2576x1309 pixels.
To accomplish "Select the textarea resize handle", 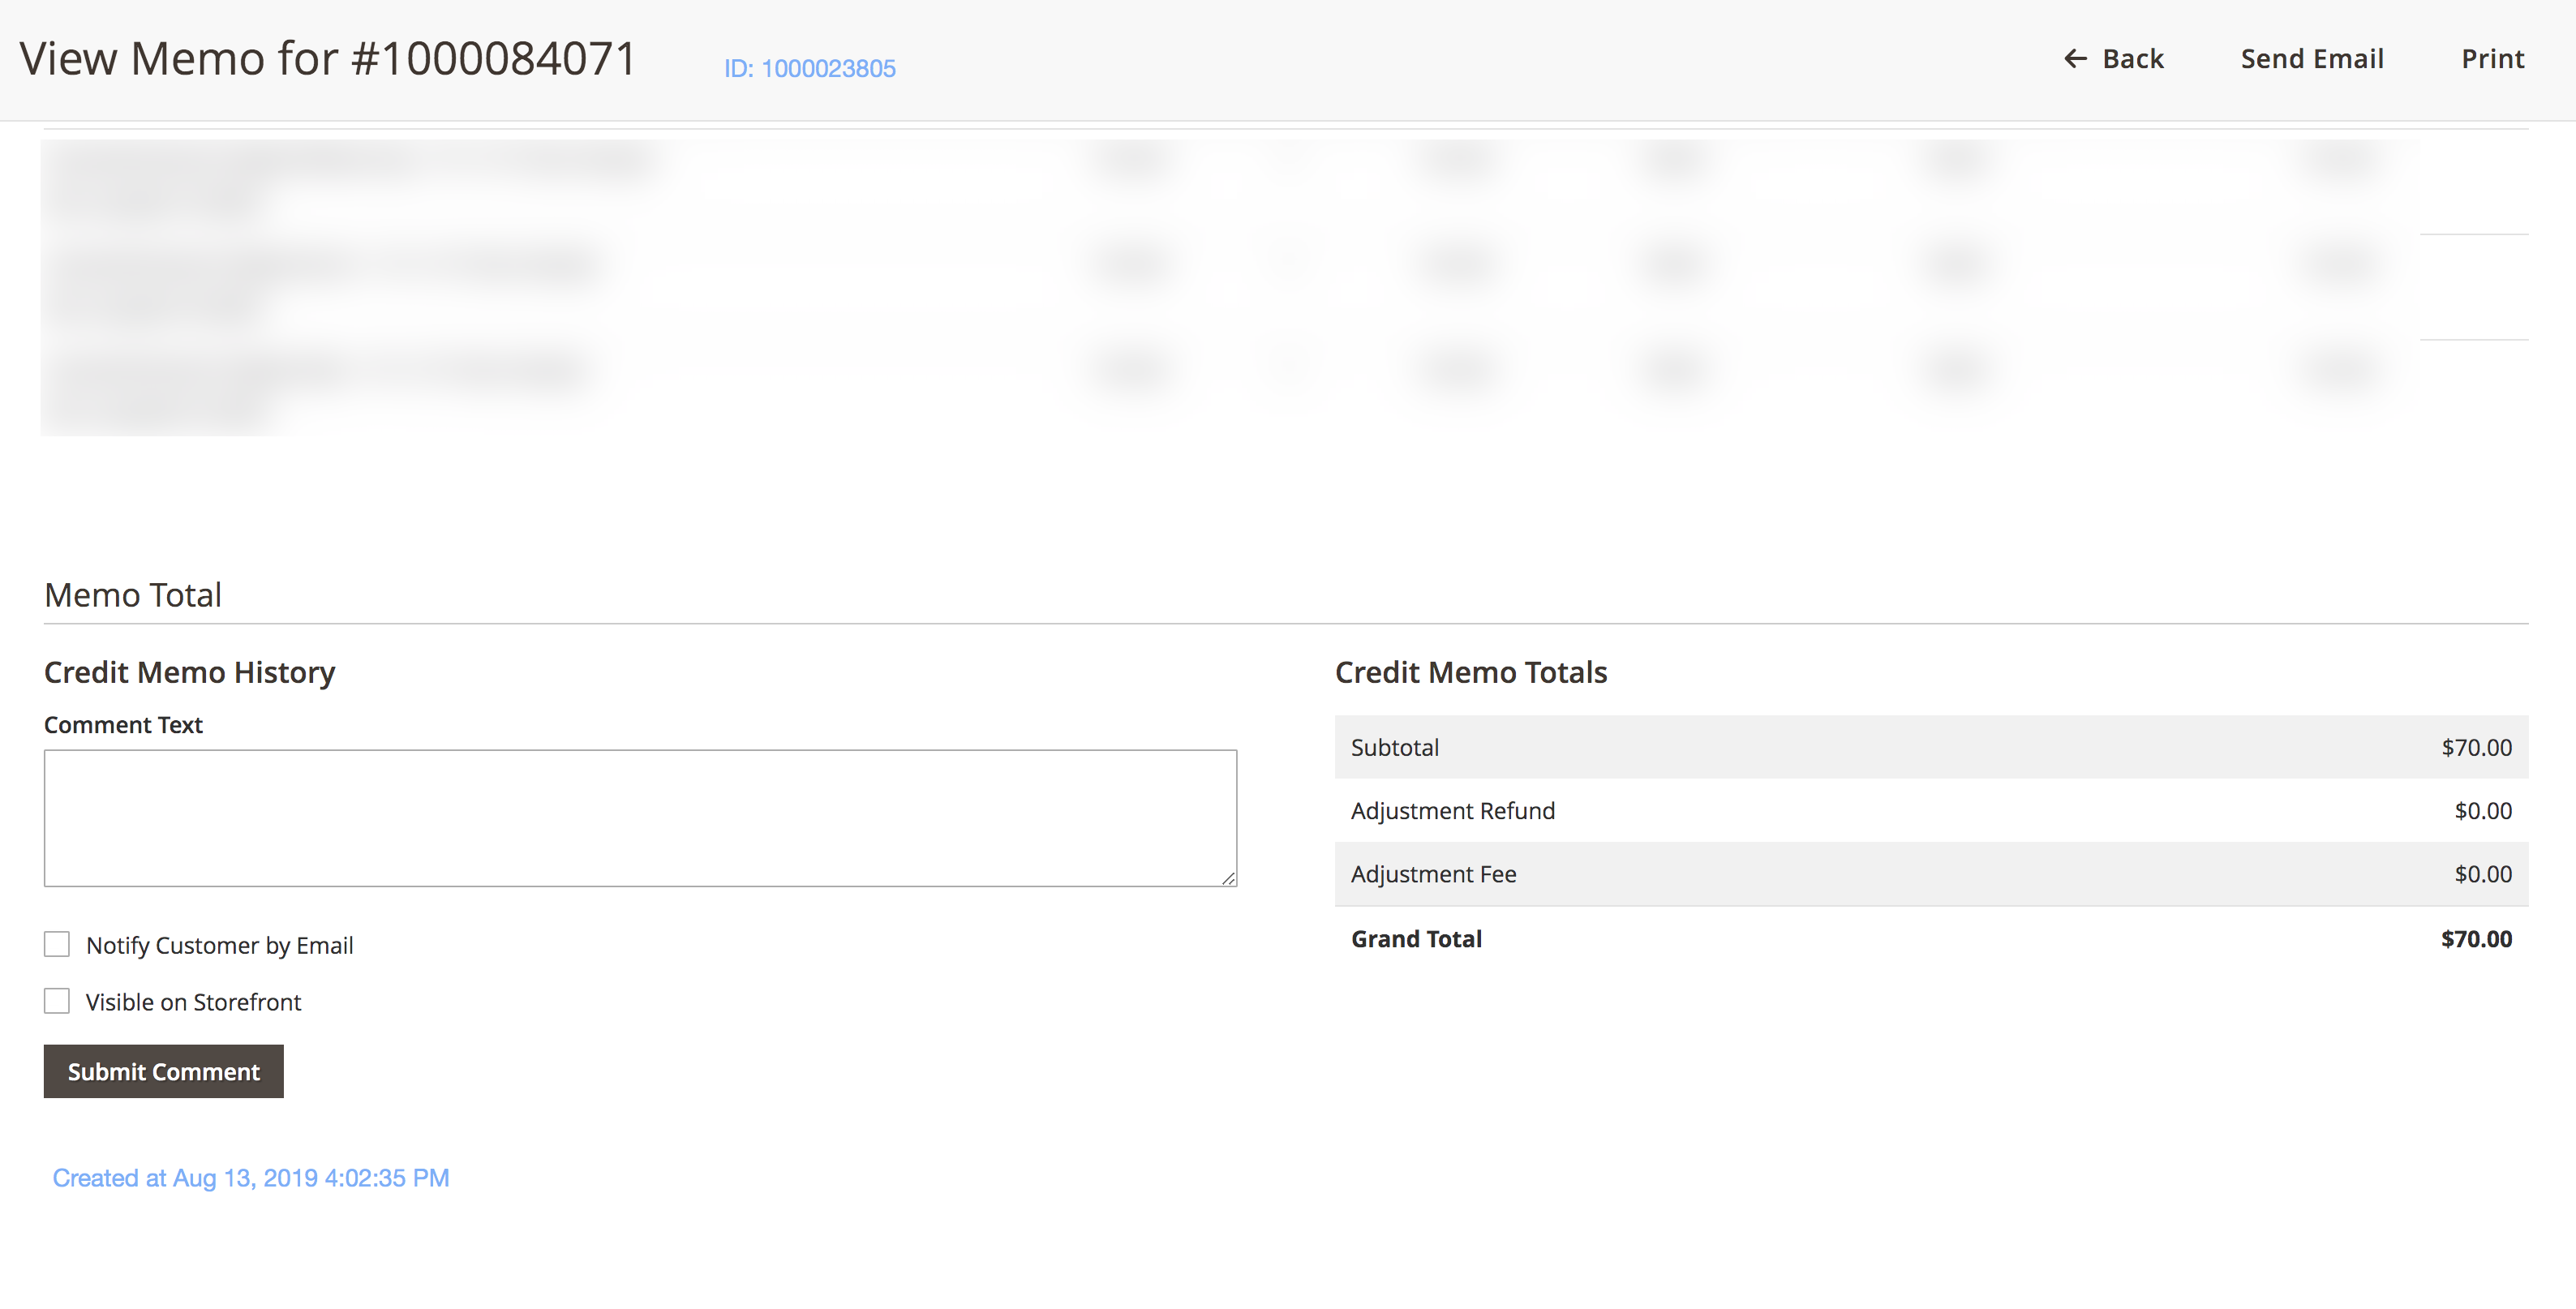I will [1229, 879].
